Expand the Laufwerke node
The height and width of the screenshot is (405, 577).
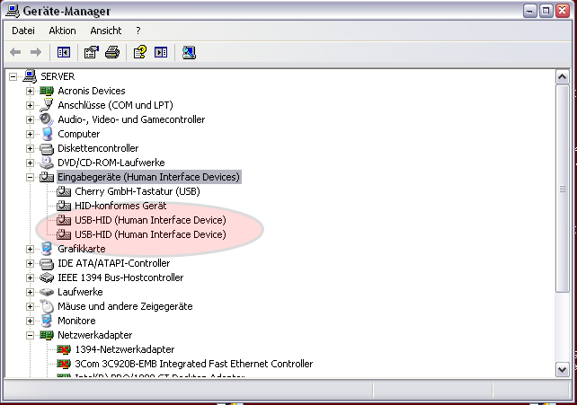(x=31, y=292)
